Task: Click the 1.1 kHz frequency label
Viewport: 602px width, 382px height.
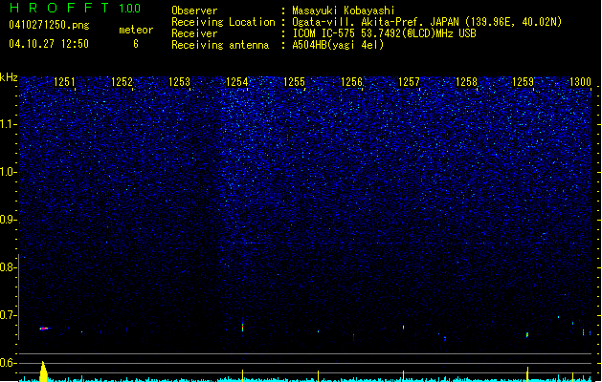Action: pos(8,124)
